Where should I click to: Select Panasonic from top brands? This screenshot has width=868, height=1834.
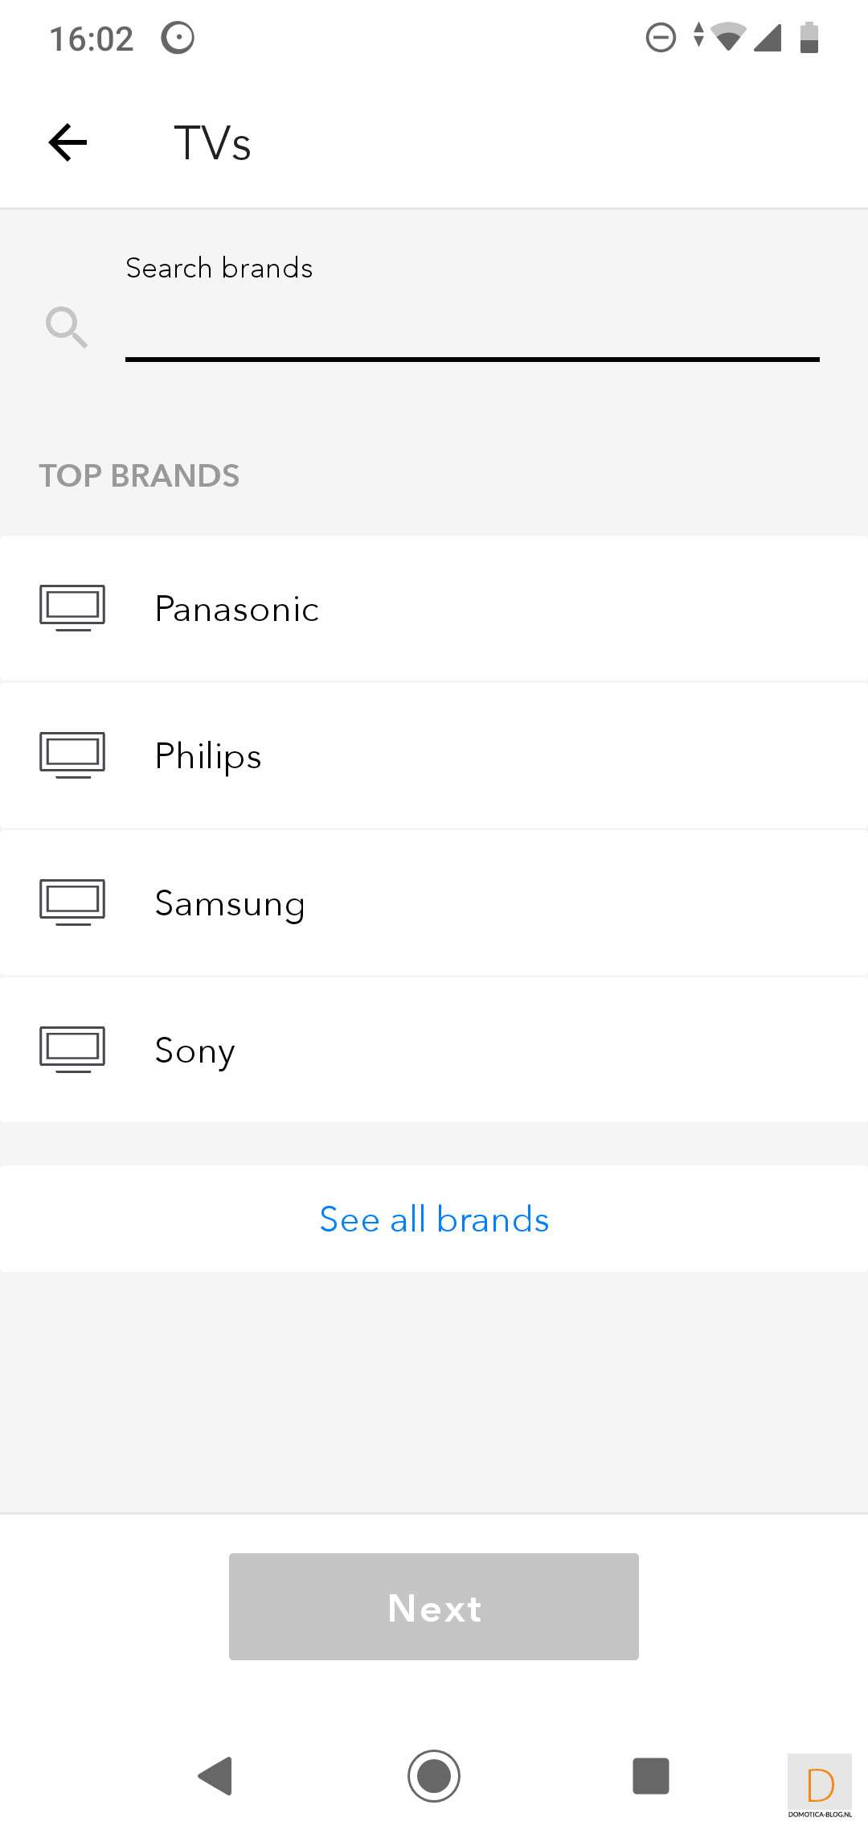pos(237,609)
